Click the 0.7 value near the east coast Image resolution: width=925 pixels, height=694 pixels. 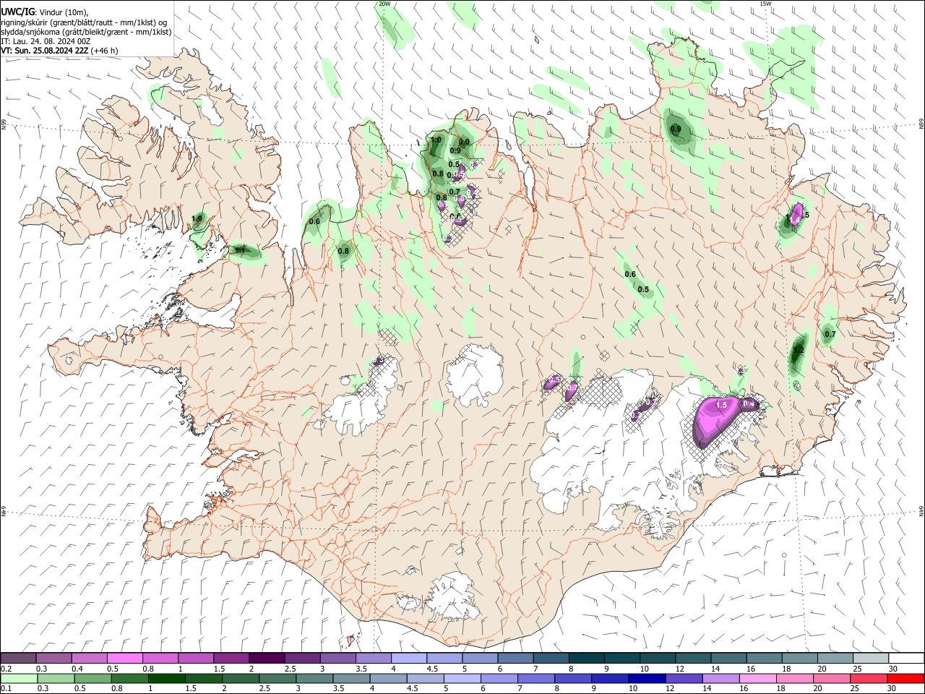point(830,334)
